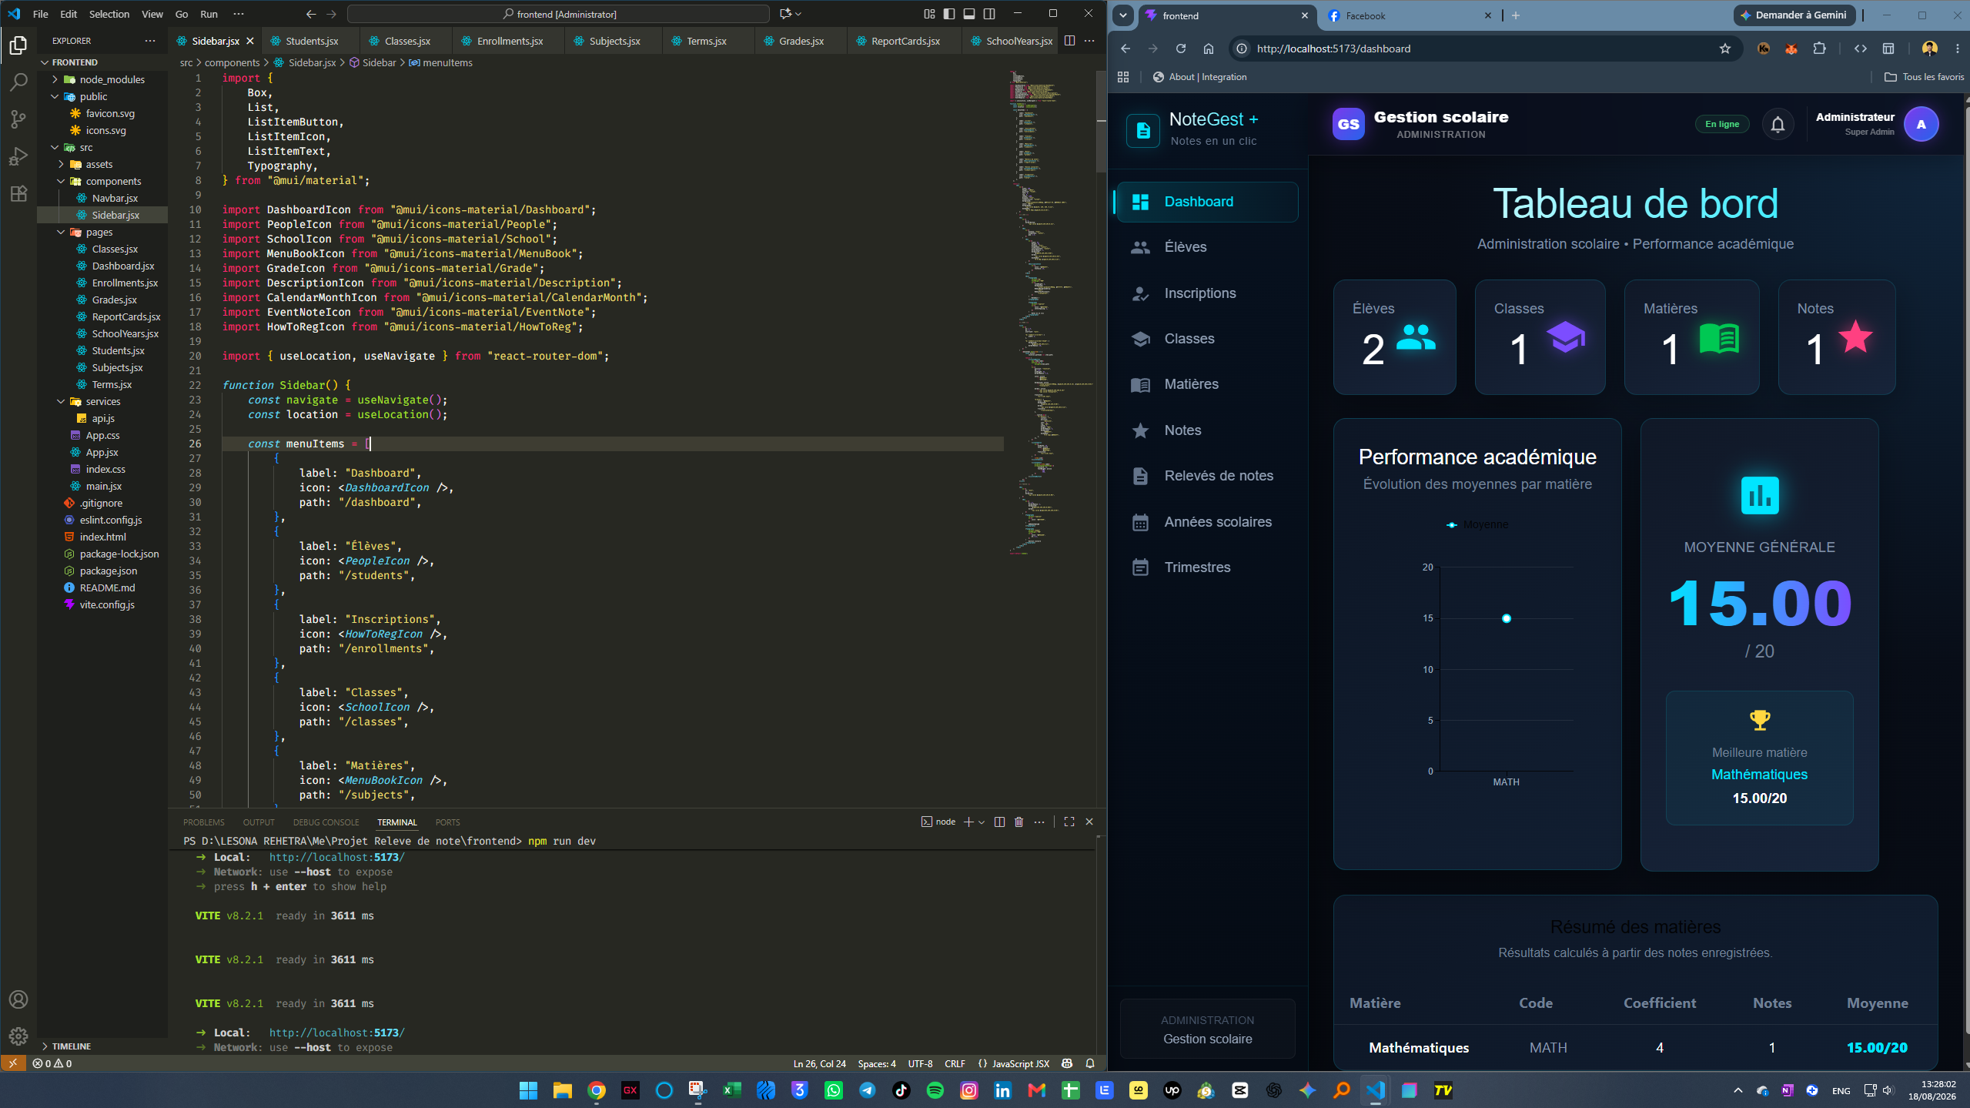The width and height of the screenshot is (1970, 1108).
Task: Go back in the browser
Action: click(x=1125, y=49)
